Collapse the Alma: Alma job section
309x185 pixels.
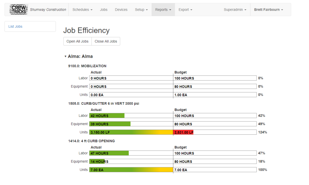66,56
